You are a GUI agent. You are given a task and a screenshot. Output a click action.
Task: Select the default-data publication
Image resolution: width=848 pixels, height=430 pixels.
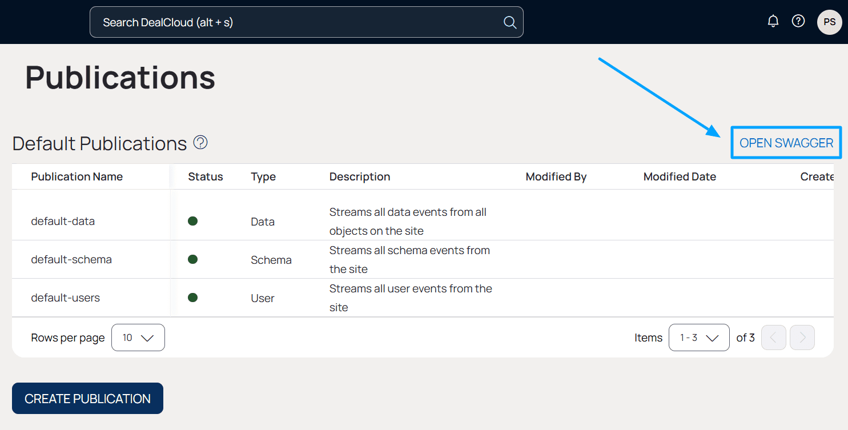tap(63, 221)
